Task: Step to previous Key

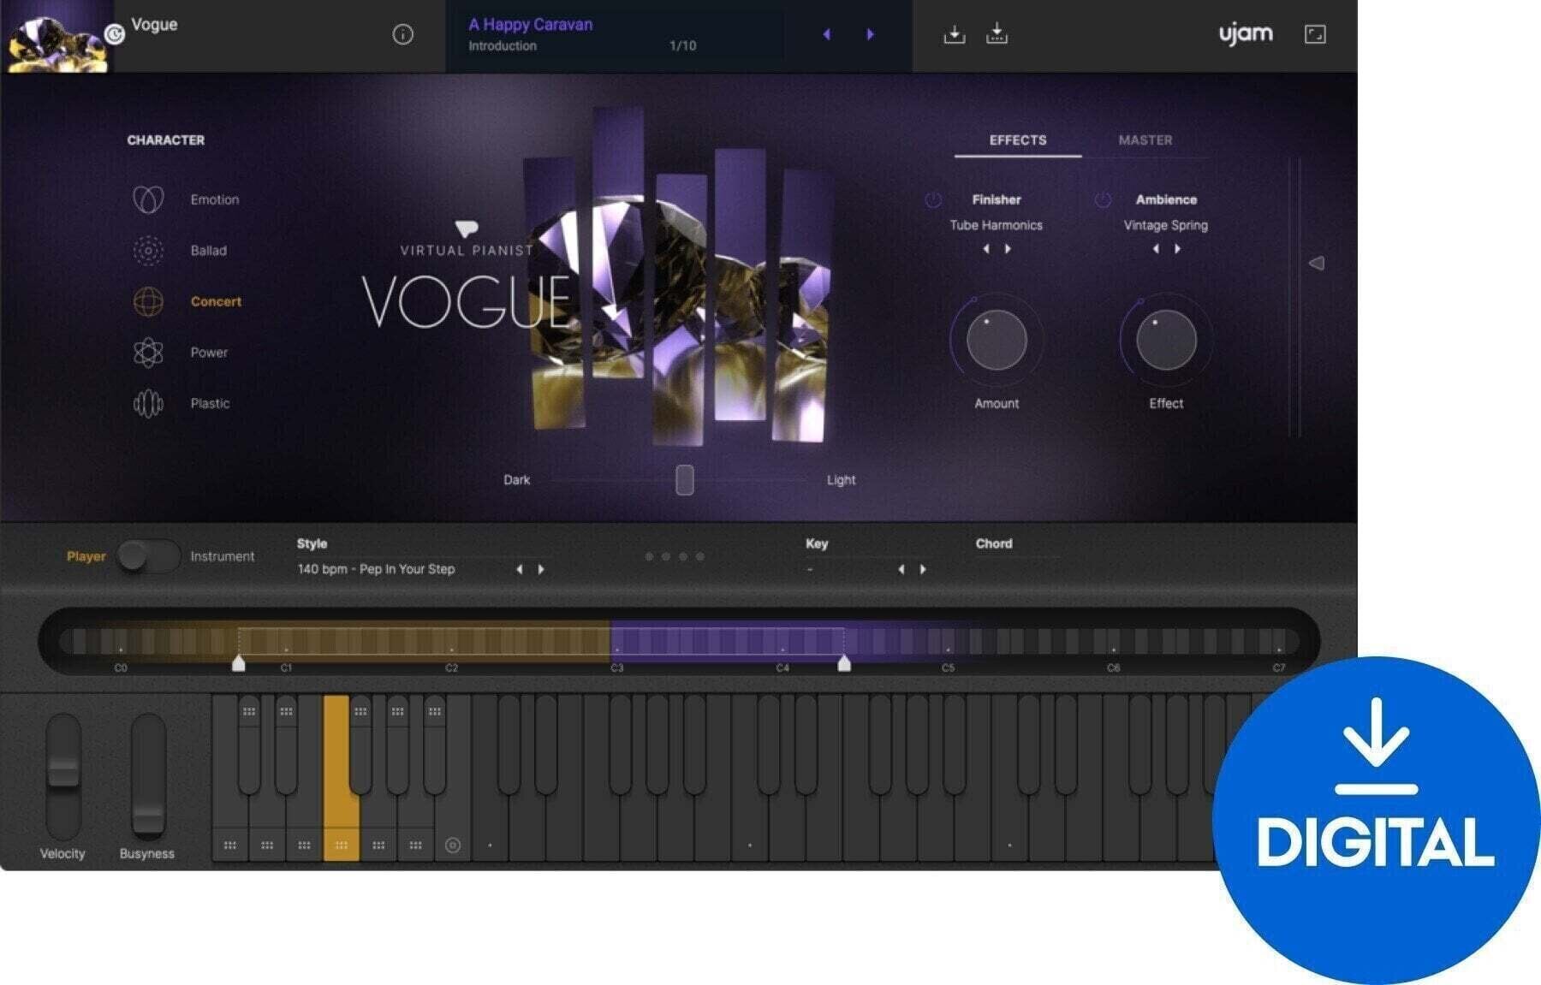Action: (x=901, y=569)
